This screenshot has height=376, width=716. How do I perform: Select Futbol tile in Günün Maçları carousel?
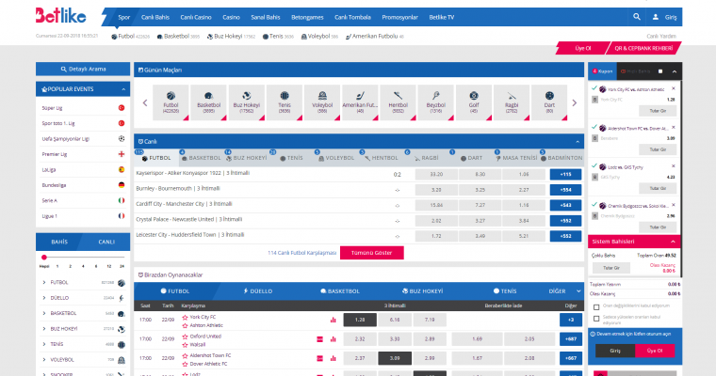(171, 102)
